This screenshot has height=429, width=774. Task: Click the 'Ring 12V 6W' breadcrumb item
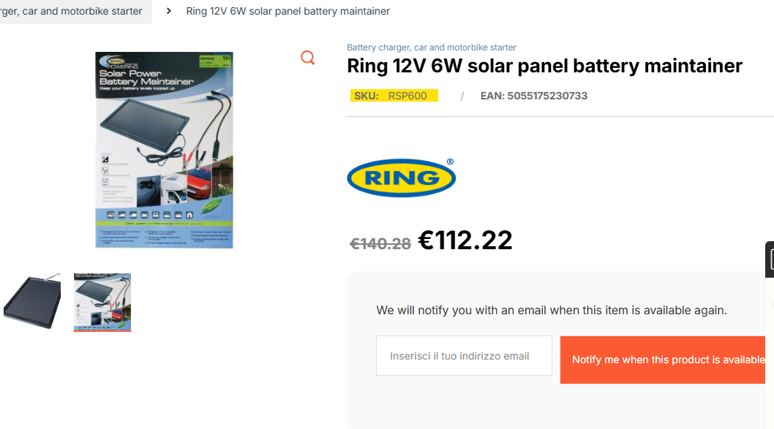click(x=288, y=11)
